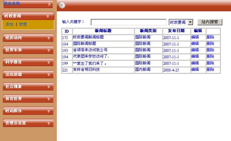Click 管理 under 时政要闻
231x141 pixels.
tap(23, 24)
